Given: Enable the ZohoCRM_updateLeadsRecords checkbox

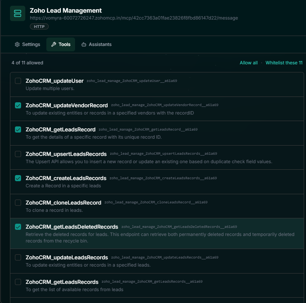Looking at the screenshot, I should (18, 257).
